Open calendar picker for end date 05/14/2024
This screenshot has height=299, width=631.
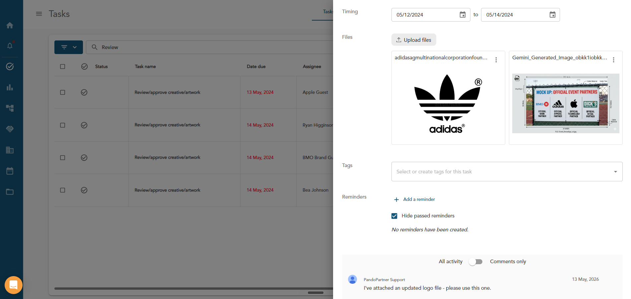coord(552,15)
